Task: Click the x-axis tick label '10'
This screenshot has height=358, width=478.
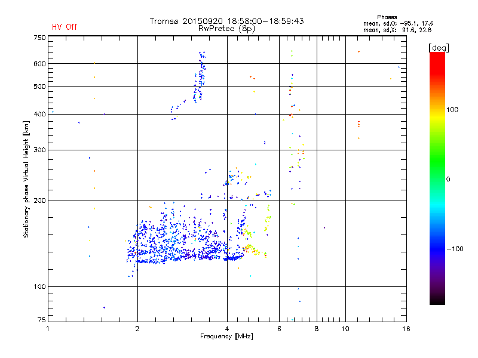Action: (345, 329)
